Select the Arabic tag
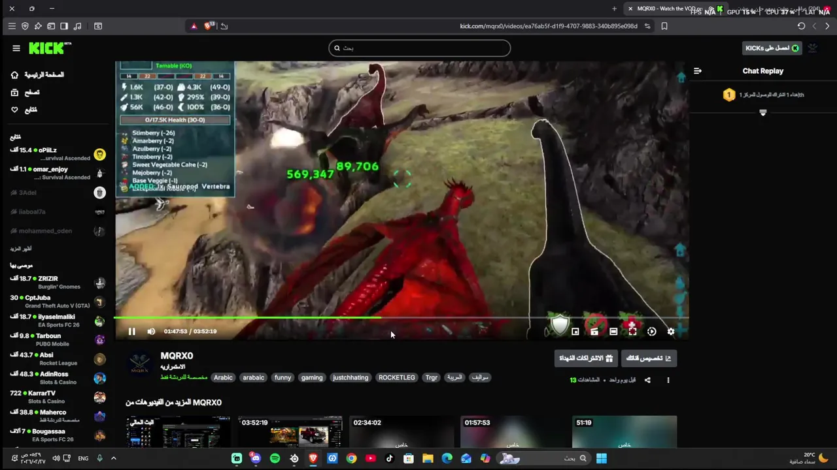This screenshot has width=837, height=470. point(223,377)
